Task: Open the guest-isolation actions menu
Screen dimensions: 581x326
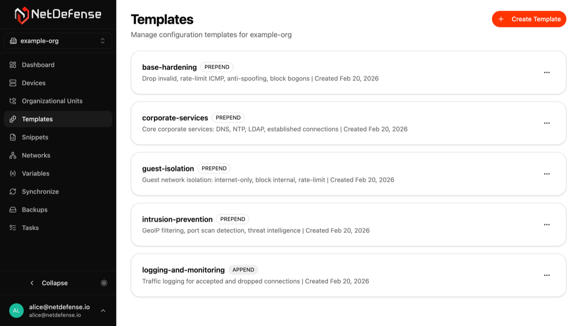Action: 547,174
